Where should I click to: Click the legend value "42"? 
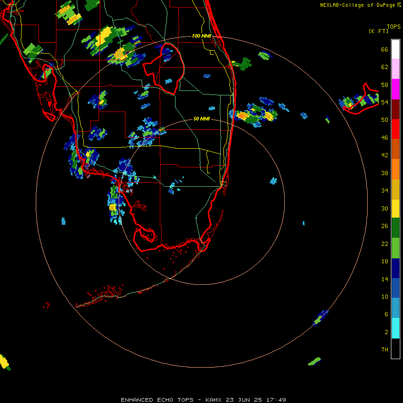385,155
